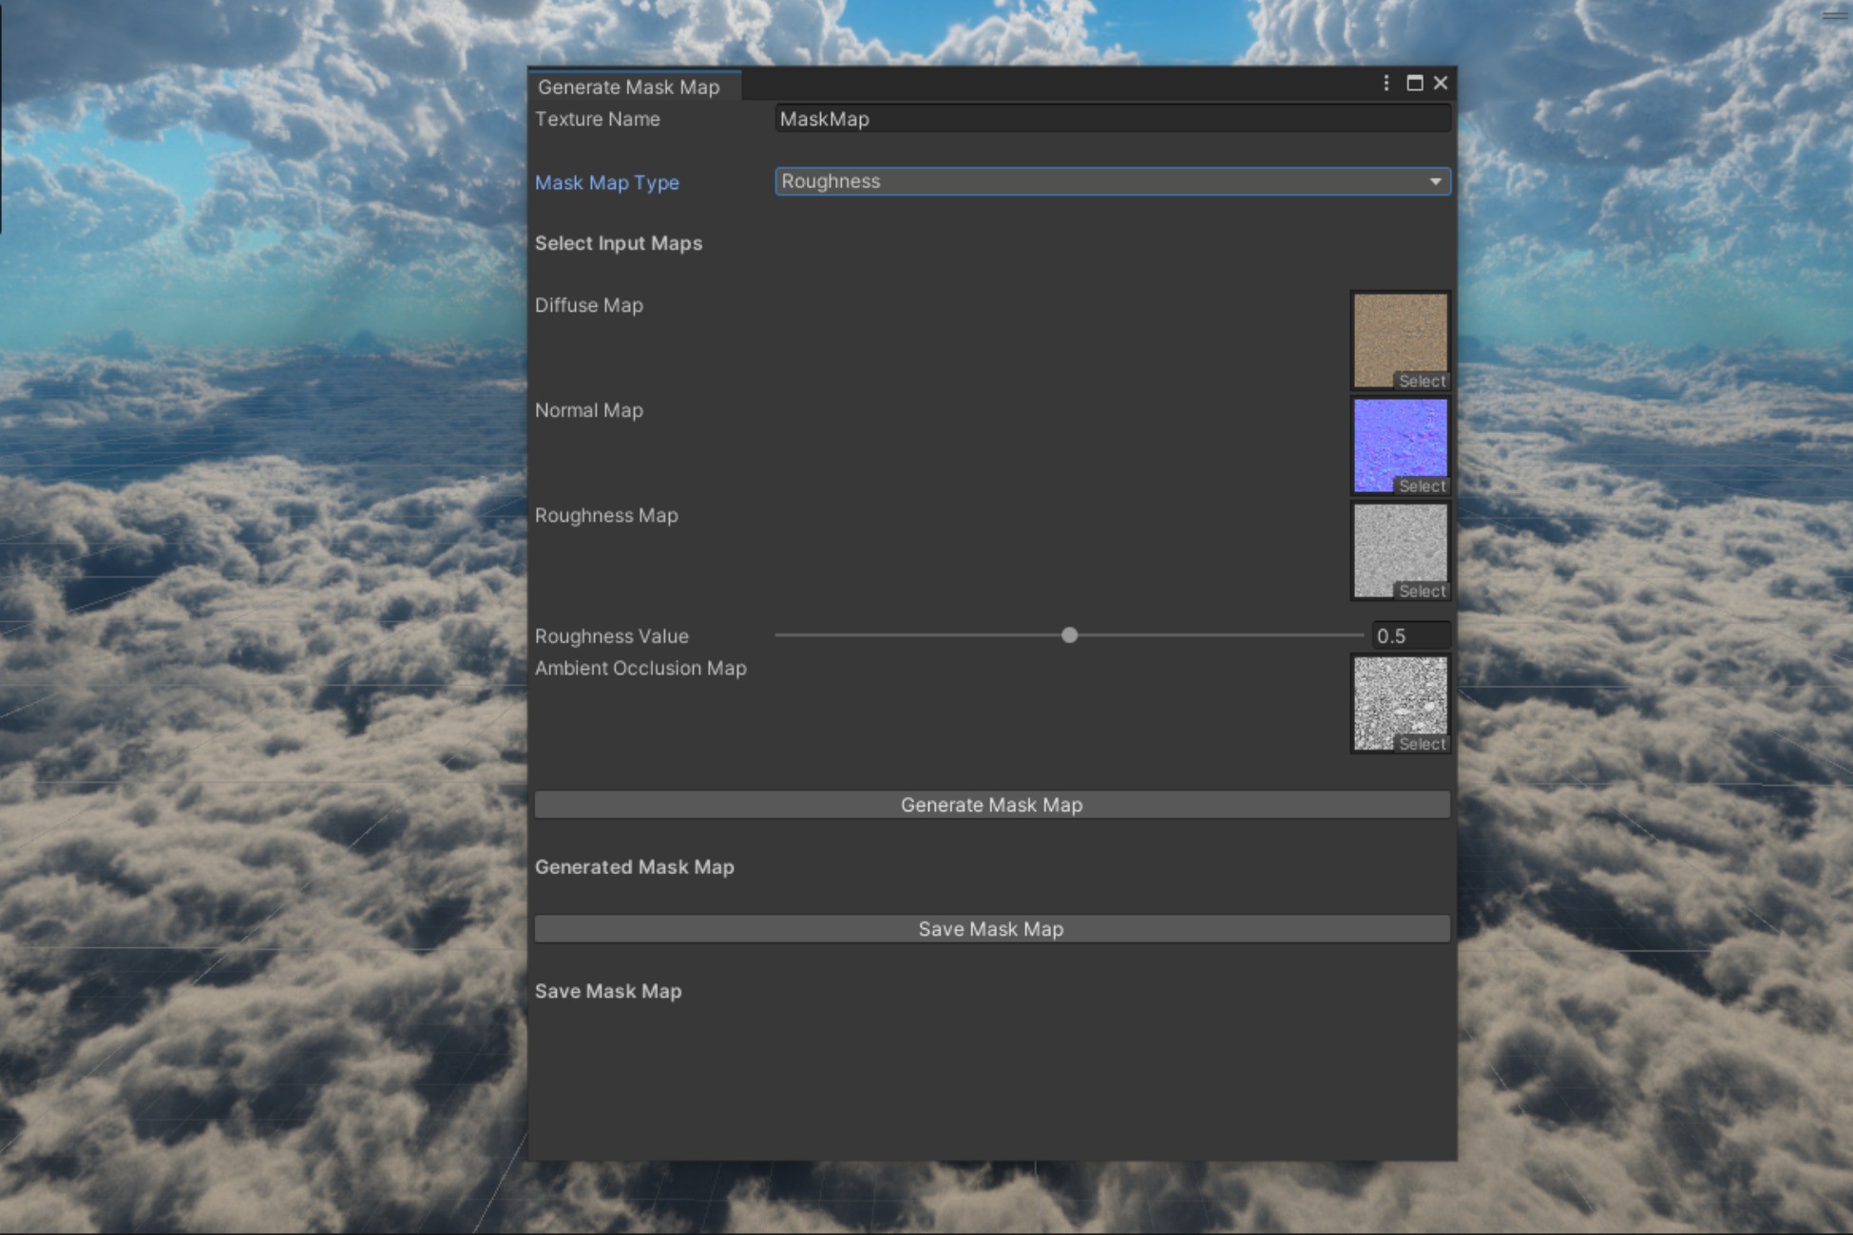Click the Roughness Value slider handle
Viewport: 1853px width, 1235px height.
[x=1069, y=635]
